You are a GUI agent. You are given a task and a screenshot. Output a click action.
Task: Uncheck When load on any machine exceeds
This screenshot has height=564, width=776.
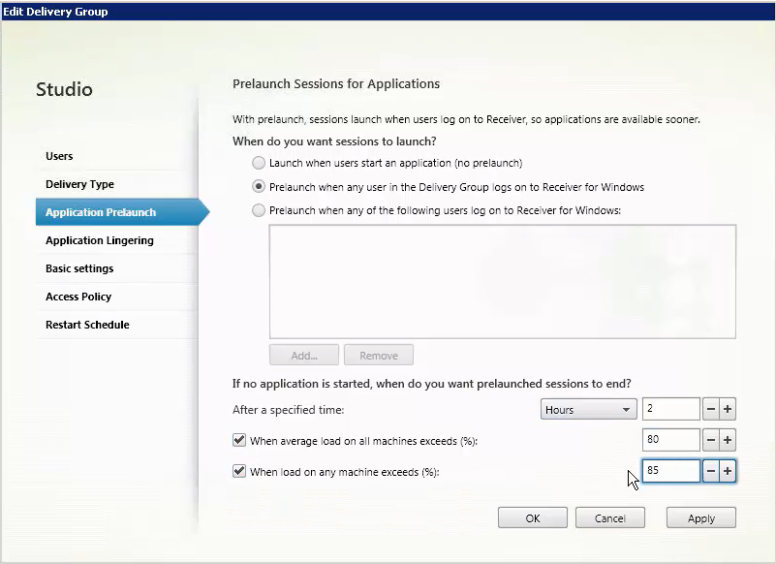[x=239, y=471]
